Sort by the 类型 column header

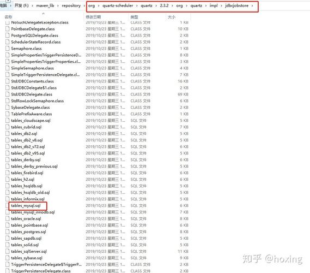point(134,17)
